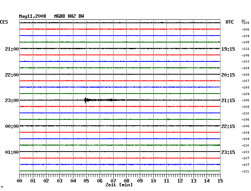Select the DC value beside 22:15 UTC
This screenshot has width=251, height=191.
[245, 126]
